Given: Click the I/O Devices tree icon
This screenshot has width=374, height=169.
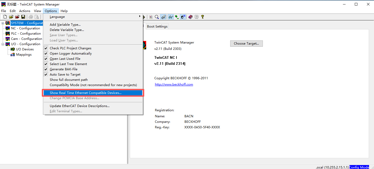Looking at the screenshot, I should coord(13,49).
